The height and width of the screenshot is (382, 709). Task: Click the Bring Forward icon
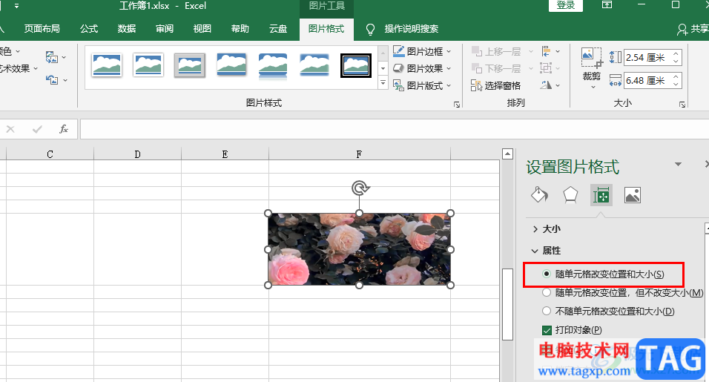(477, 51)
